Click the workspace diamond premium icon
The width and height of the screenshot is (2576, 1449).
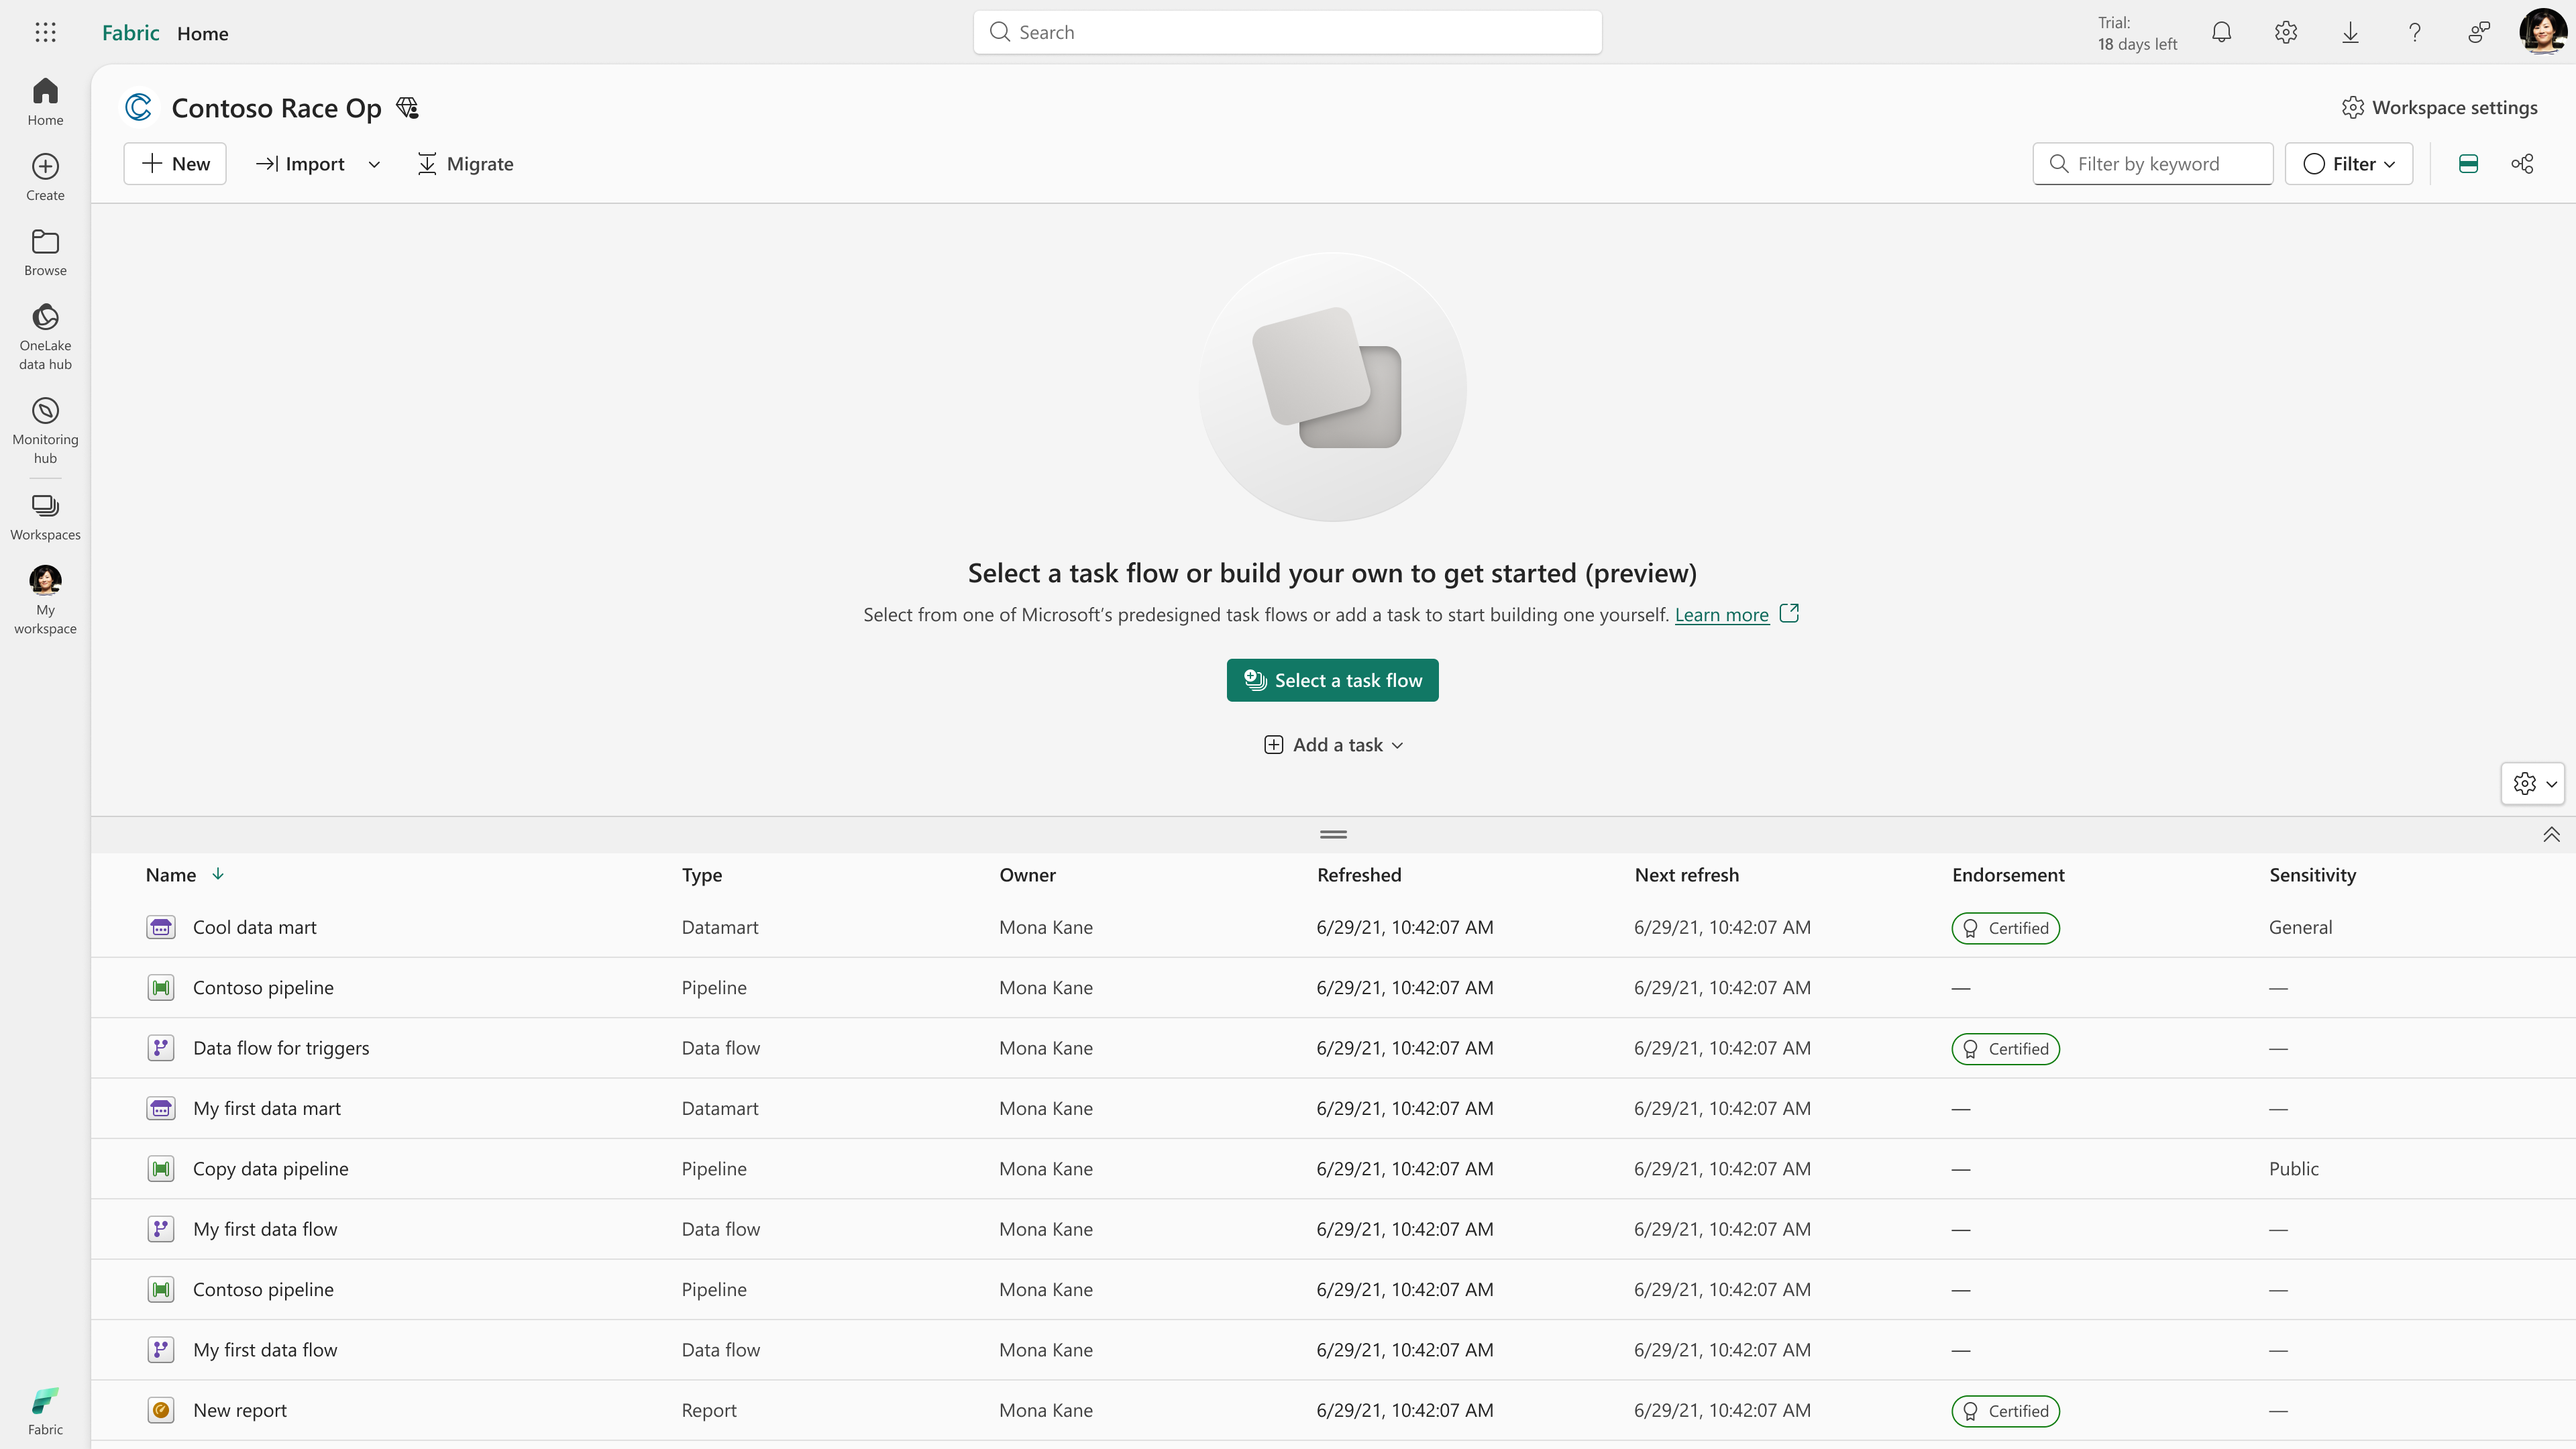407,108
